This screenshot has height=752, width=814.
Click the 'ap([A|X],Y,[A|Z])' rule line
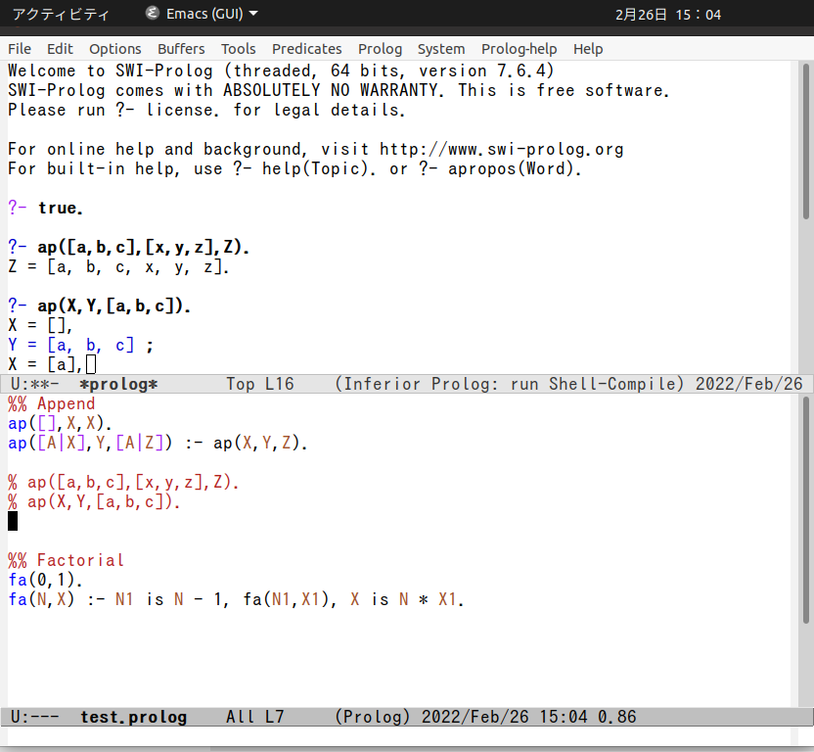tap(158, 444)
